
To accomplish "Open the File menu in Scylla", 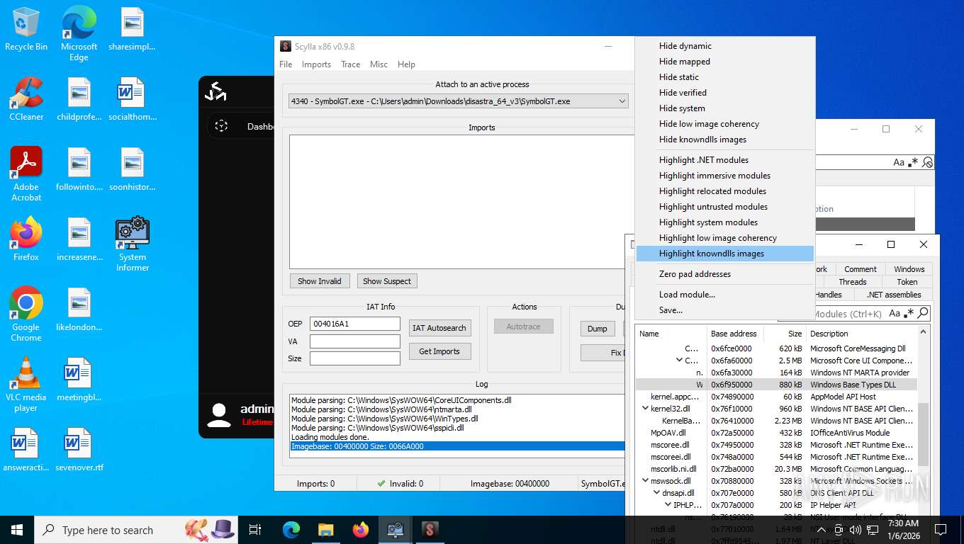I will 286,64.
